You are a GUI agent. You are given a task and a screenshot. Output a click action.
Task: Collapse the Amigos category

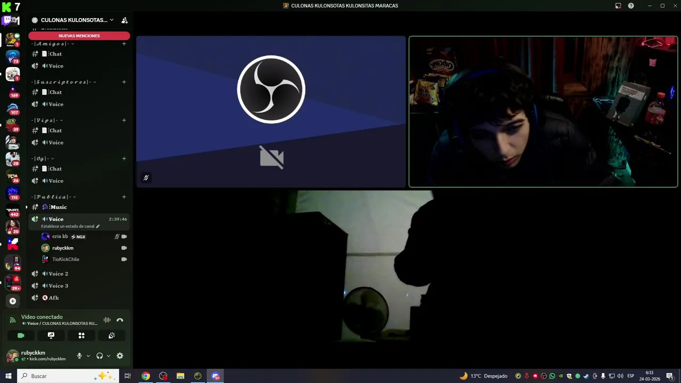coord(52,44)
